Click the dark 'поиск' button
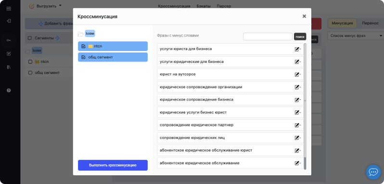Image resolution: width=384 pixels, height=184 pixels. click(x=300, y=37)
